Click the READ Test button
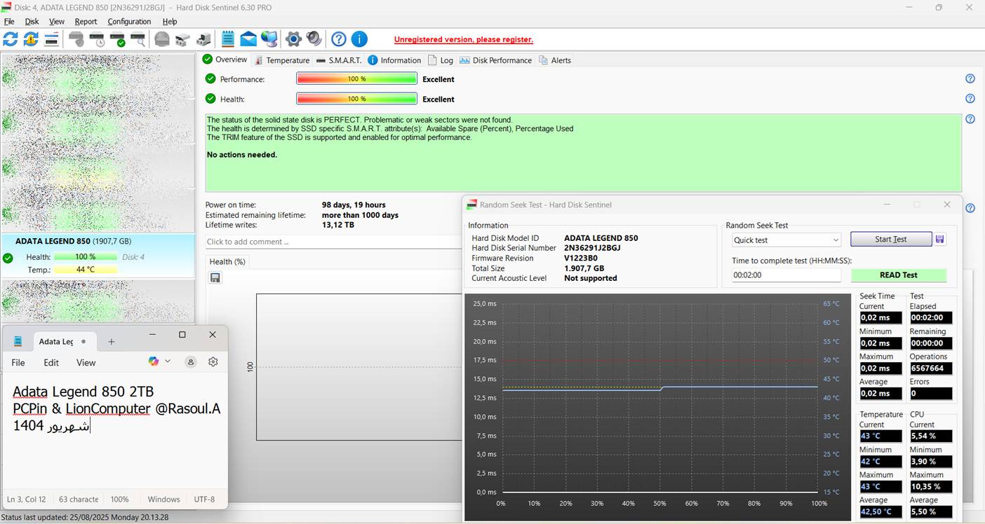The height and width of the screenshot is (524, 985). [x=899, y=275]
